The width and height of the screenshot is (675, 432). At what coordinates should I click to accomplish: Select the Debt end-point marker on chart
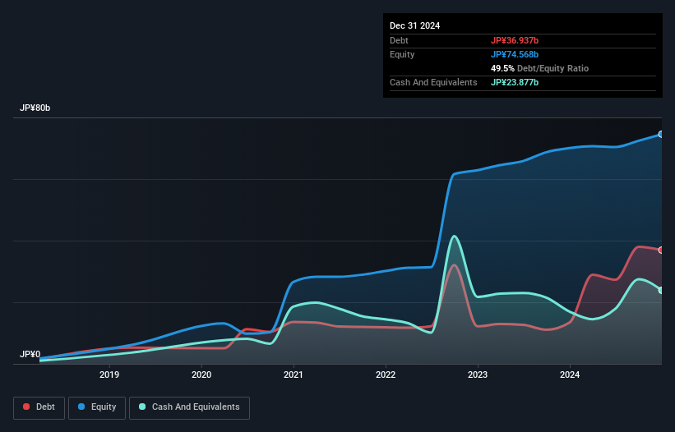click(661, 250)
